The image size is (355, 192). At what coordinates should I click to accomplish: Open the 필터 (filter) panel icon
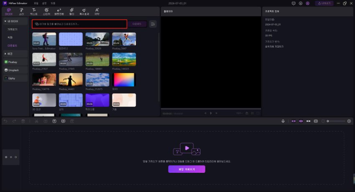click(x=71, y=10)
